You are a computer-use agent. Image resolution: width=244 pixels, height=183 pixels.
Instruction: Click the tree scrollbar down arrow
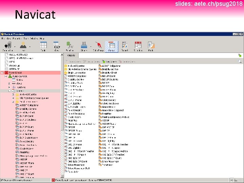point(62,176)
